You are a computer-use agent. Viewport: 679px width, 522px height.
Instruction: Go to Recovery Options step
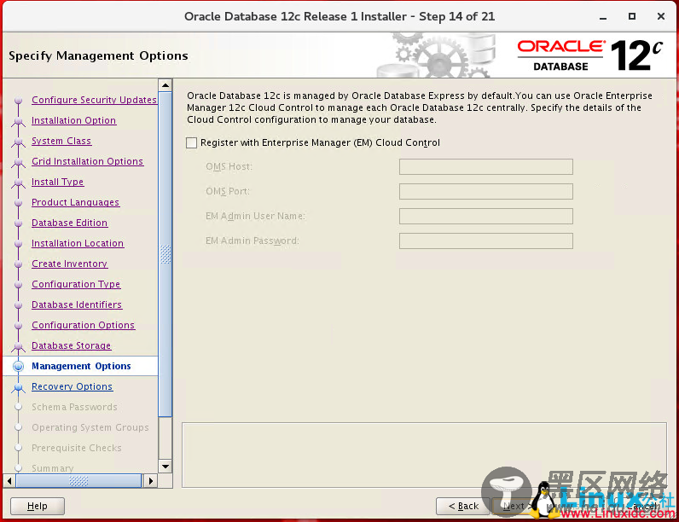point(72,386)
